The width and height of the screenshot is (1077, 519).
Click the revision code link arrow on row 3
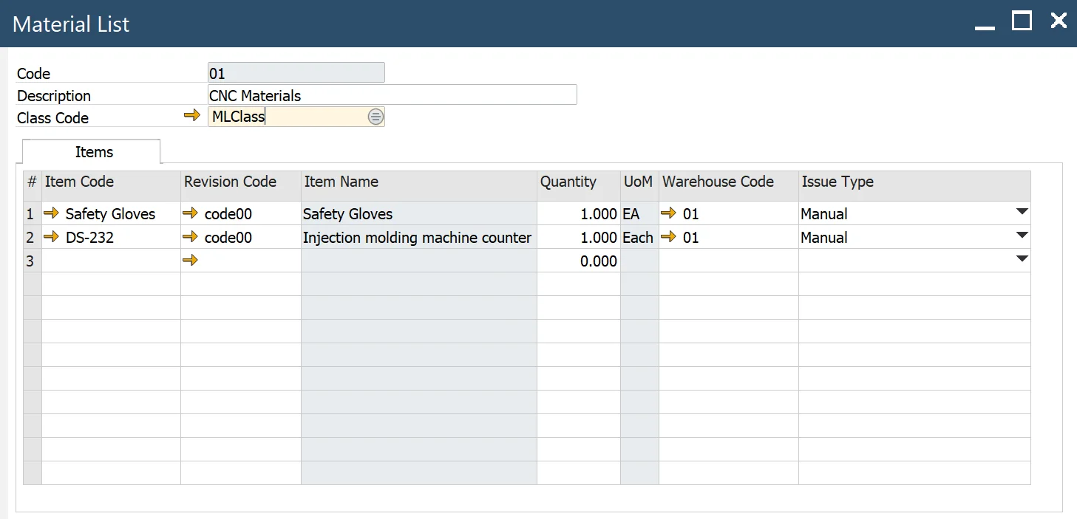point(191,260)
